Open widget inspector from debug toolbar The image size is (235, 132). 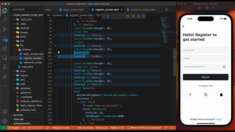[x=144, y=16]
